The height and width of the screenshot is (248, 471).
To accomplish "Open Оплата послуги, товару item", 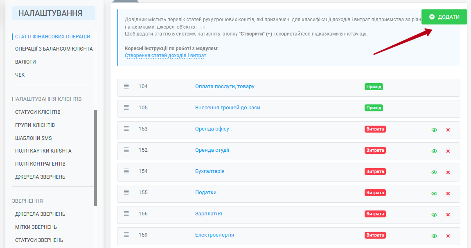I will tap(225, 86).
